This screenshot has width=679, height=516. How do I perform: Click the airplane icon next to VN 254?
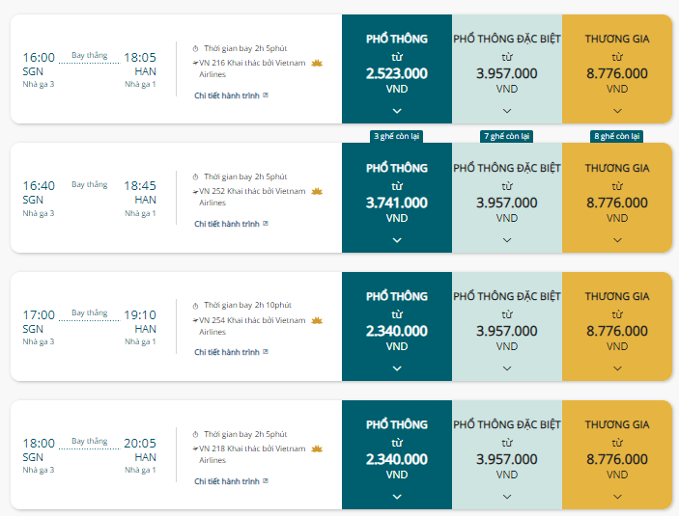pyautogui.click(x=195, y=320)
